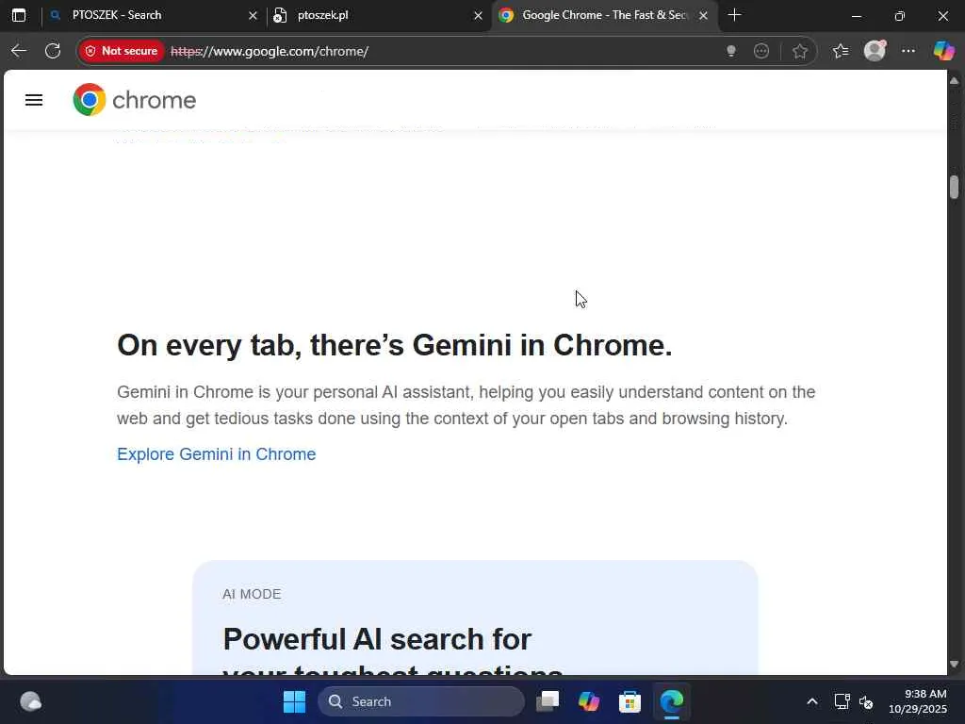
Task: Show hidden system tray icons
Action: point(812,701)
